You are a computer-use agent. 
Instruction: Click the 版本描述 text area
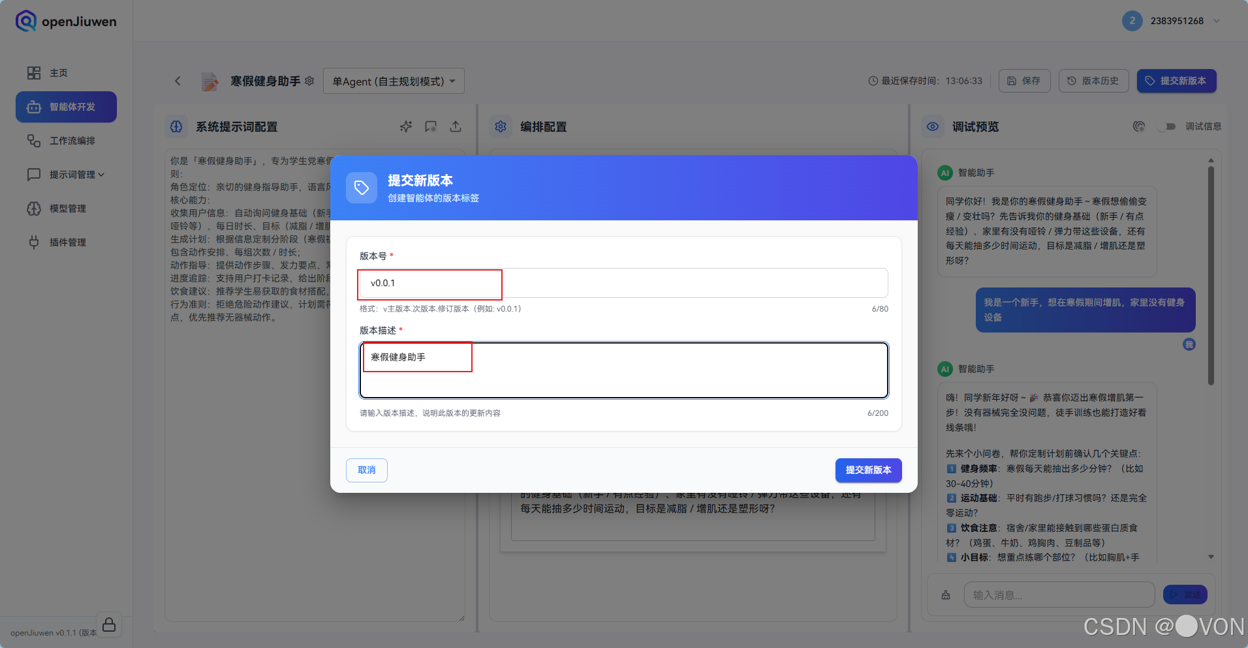[x=623, y=370]
